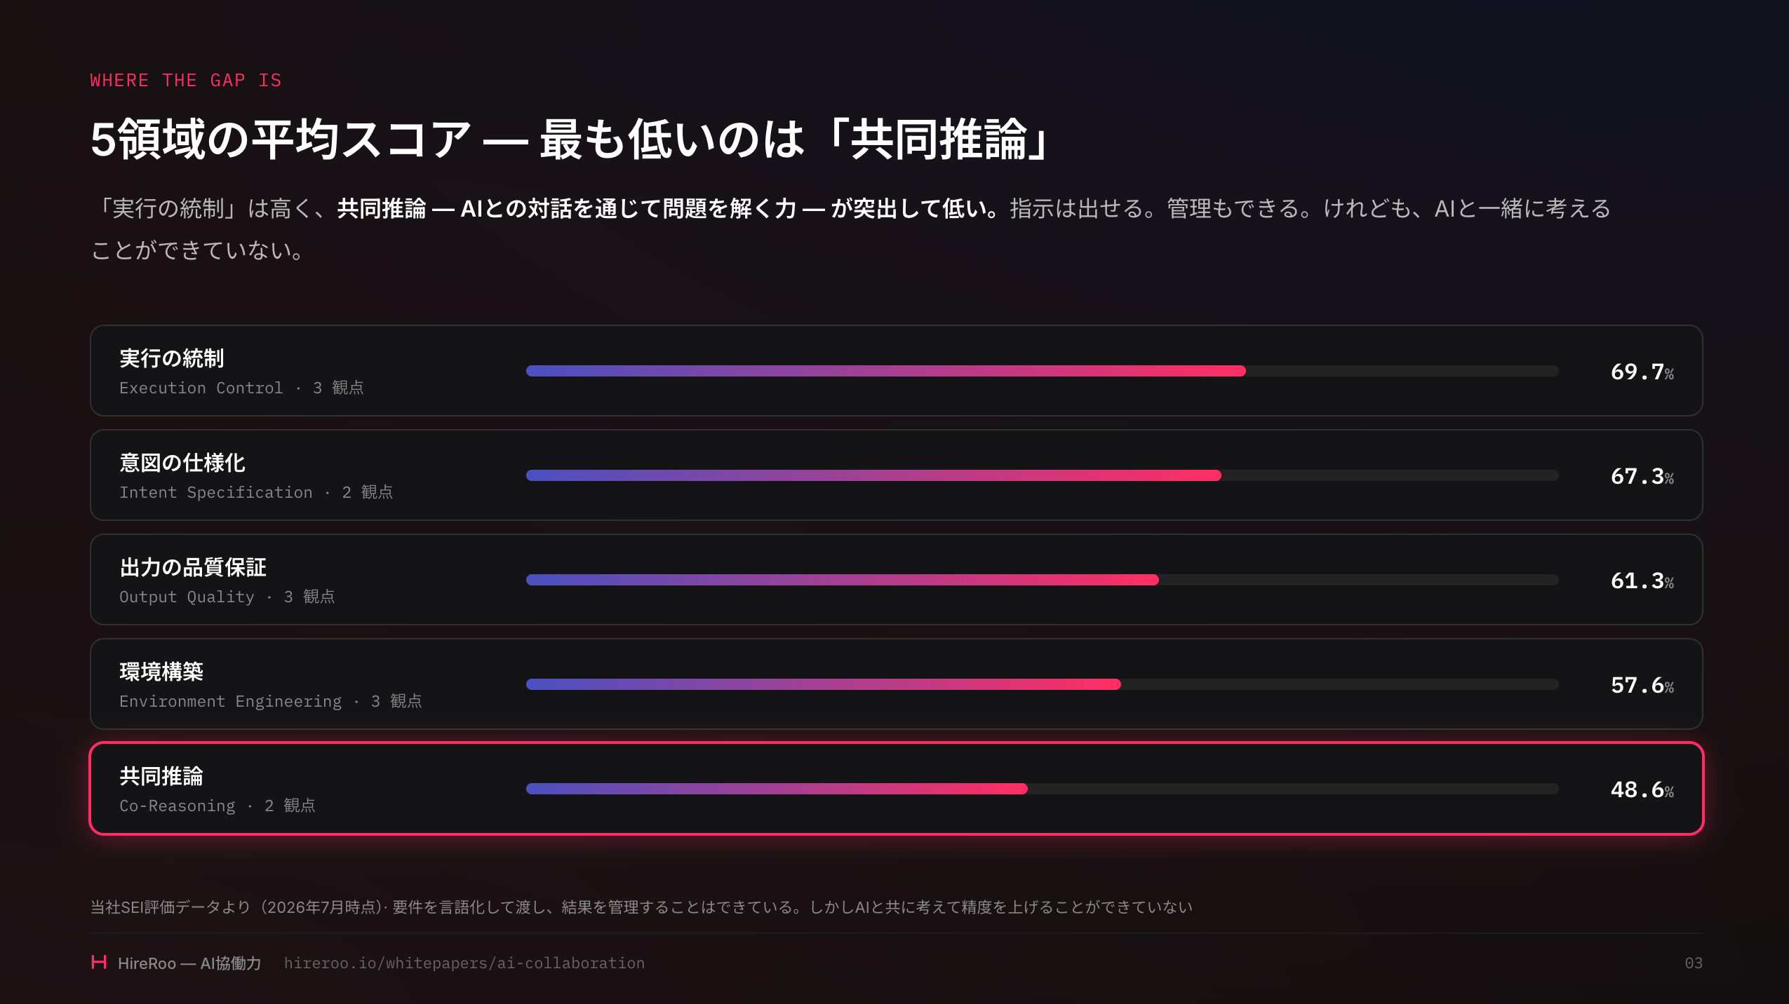Click the SEI評価データ footnote text

click(x=641, y=907)
